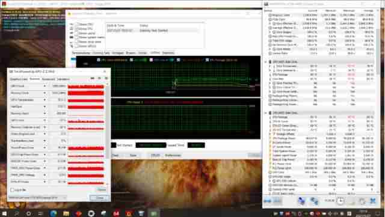Open Statistics tab in AIDA64

[x=168, y=53]
